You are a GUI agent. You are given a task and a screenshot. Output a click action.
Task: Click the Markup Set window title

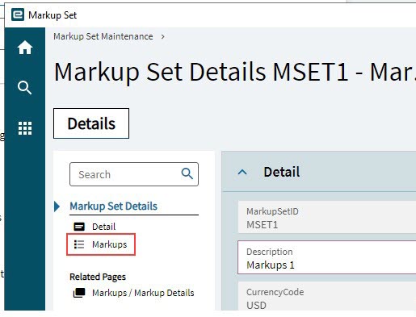pos(53,15)
